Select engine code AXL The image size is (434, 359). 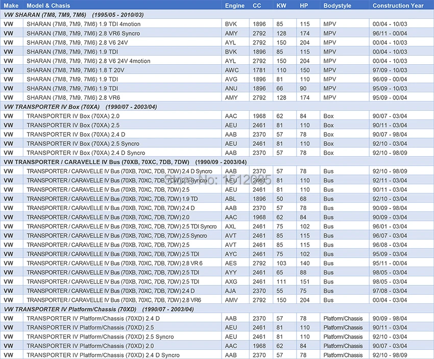tap(230, 226)
